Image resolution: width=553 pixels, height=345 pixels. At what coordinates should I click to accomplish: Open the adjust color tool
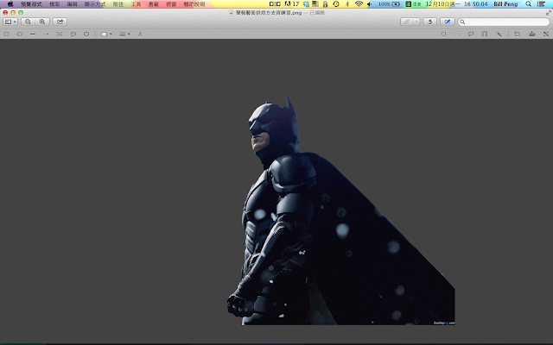(532, 34)
